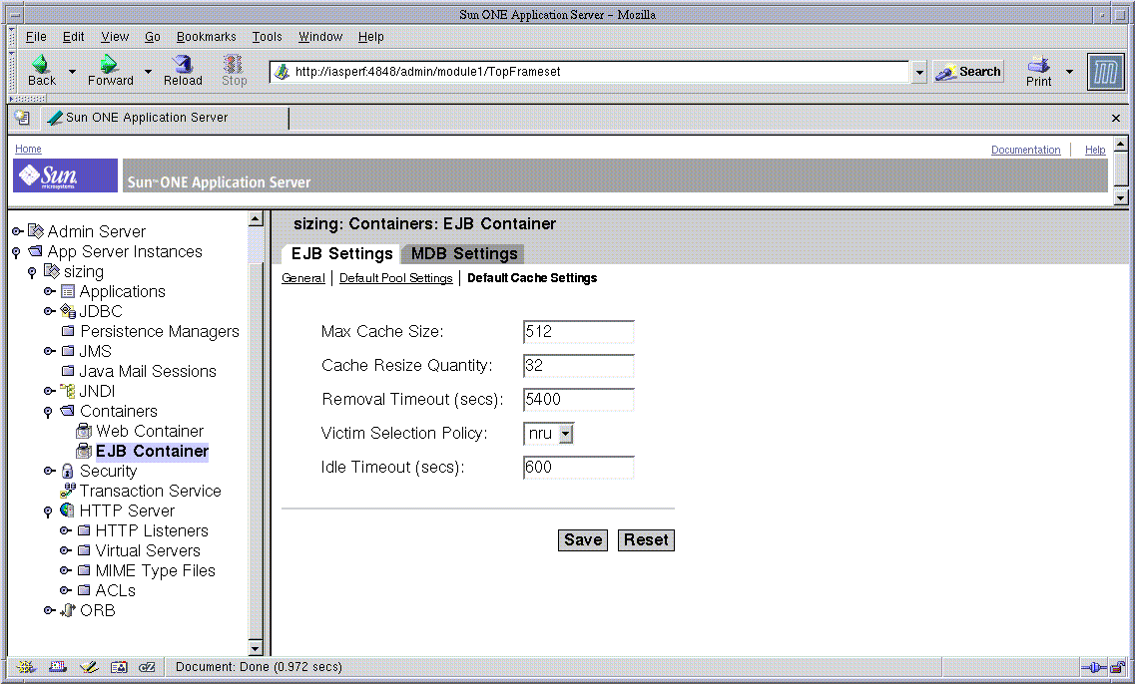Click the Idle Timeout field
The width and height of the screenshot is (1135, 684).
[578, 468]
